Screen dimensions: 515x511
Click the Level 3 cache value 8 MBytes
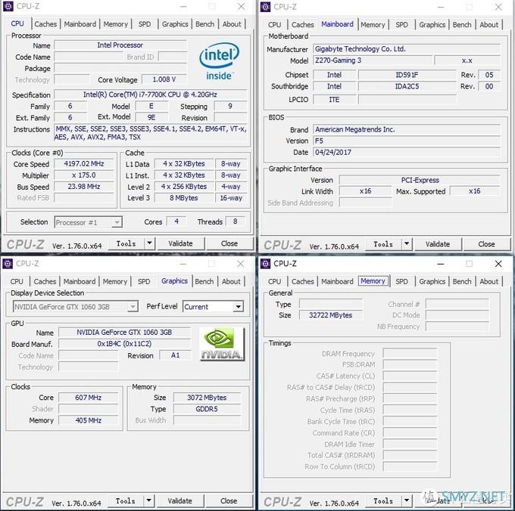click(184, 197)
